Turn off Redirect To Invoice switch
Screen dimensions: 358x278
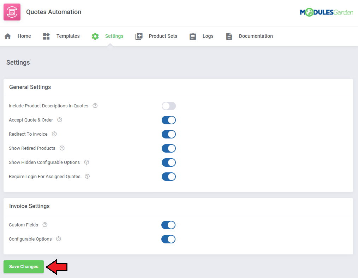tap(169, 134)
